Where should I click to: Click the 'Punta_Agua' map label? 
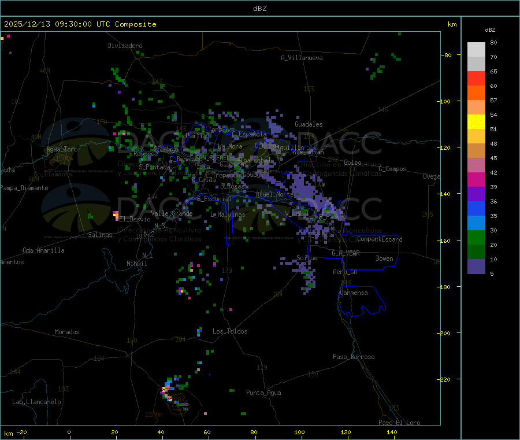click(263, 393)
